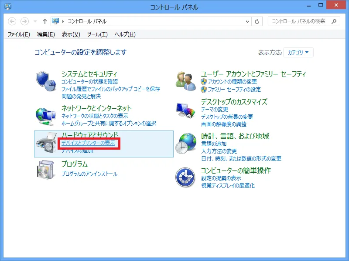This screenshot has height=261, width=349.
Task: Click inside the Control Panel search field
Action: pos(297,21)
